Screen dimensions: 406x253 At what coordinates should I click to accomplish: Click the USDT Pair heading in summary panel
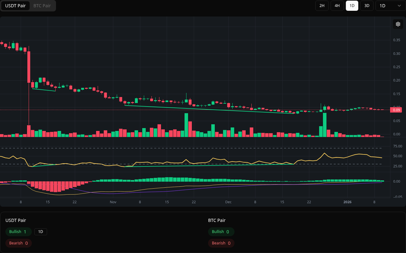click(16, 220)
